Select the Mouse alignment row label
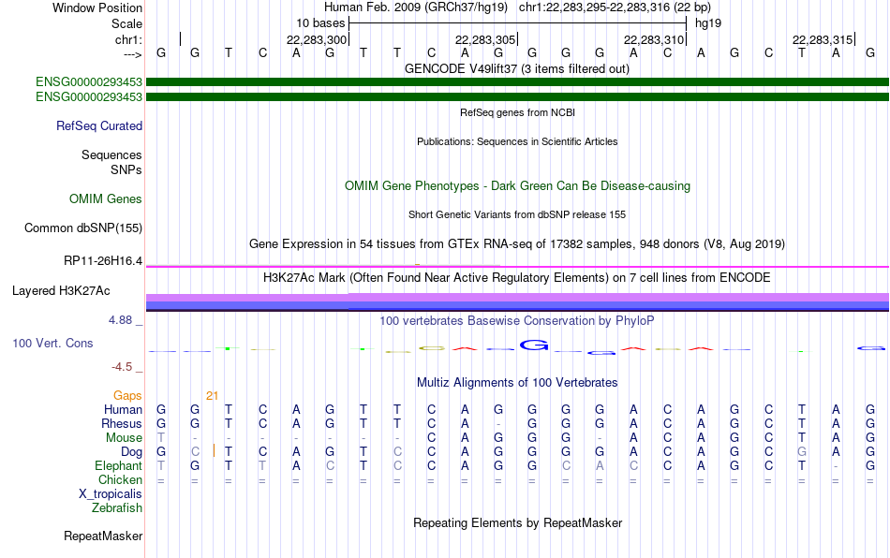Image resolution: width=890 pixels, height=558 pixels. (124, 438)
